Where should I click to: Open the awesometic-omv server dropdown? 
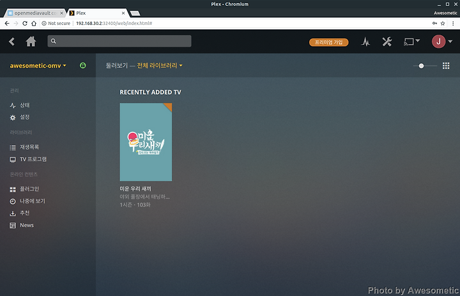[x=38, y=65]
